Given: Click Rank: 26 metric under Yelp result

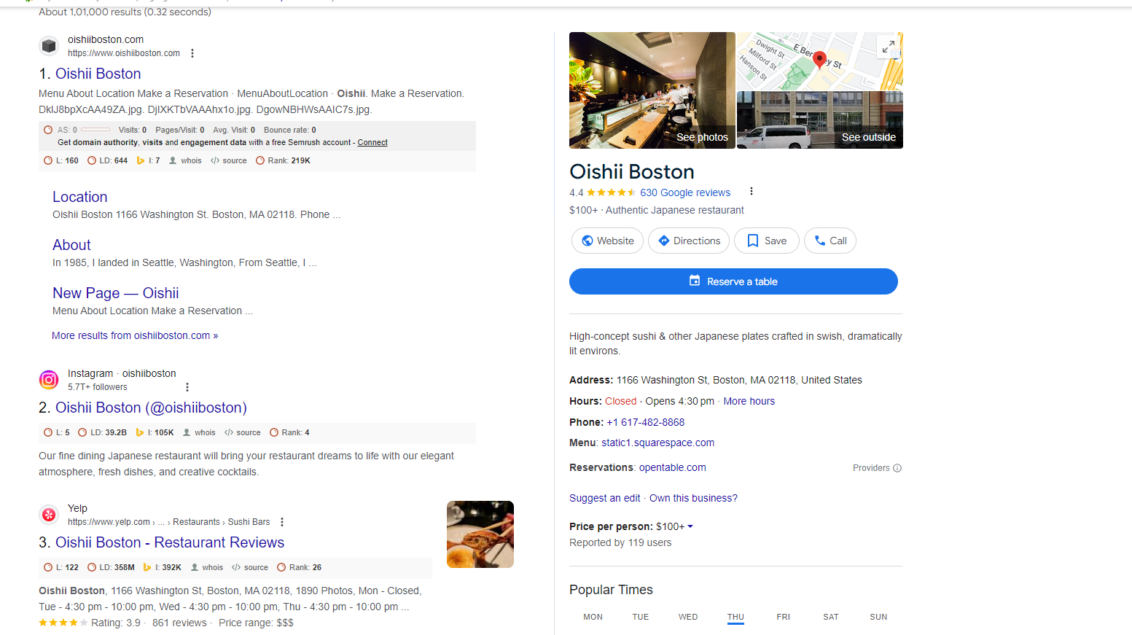Looking at the screenshot, I should (x=300, y=567).
